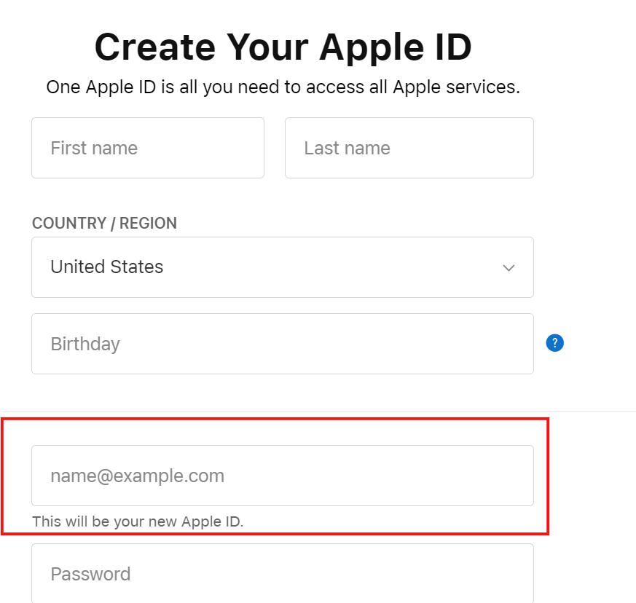Click the horizontal divider below the Birthday field
The width and height of the screenshot is (636, 603).
tap(318, 412)
